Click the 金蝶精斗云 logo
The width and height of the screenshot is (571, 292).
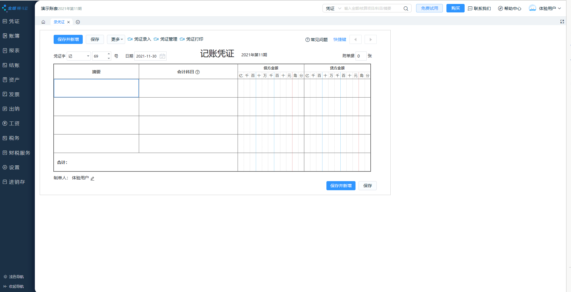15,8
